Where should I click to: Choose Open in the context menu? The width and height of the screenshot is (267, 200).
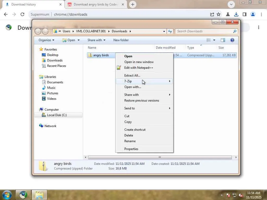(144, 56)
